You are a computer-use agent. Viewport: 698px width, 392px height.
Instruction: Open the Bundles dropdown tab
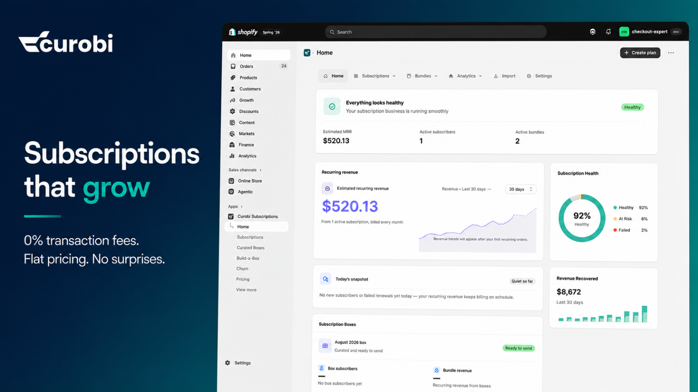[x=422, y=76]
